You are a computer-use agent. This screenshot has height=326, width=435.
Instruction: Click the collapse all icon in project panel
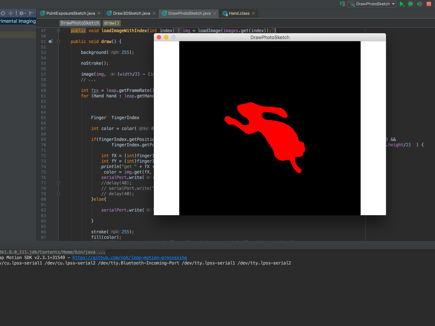click(11, 13)
